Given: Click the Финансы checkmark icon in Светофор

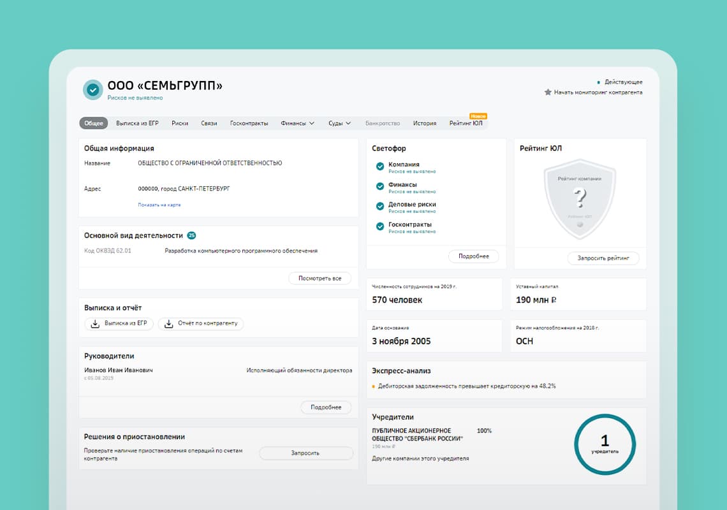Looking at the screenshot, I should 379,186.
